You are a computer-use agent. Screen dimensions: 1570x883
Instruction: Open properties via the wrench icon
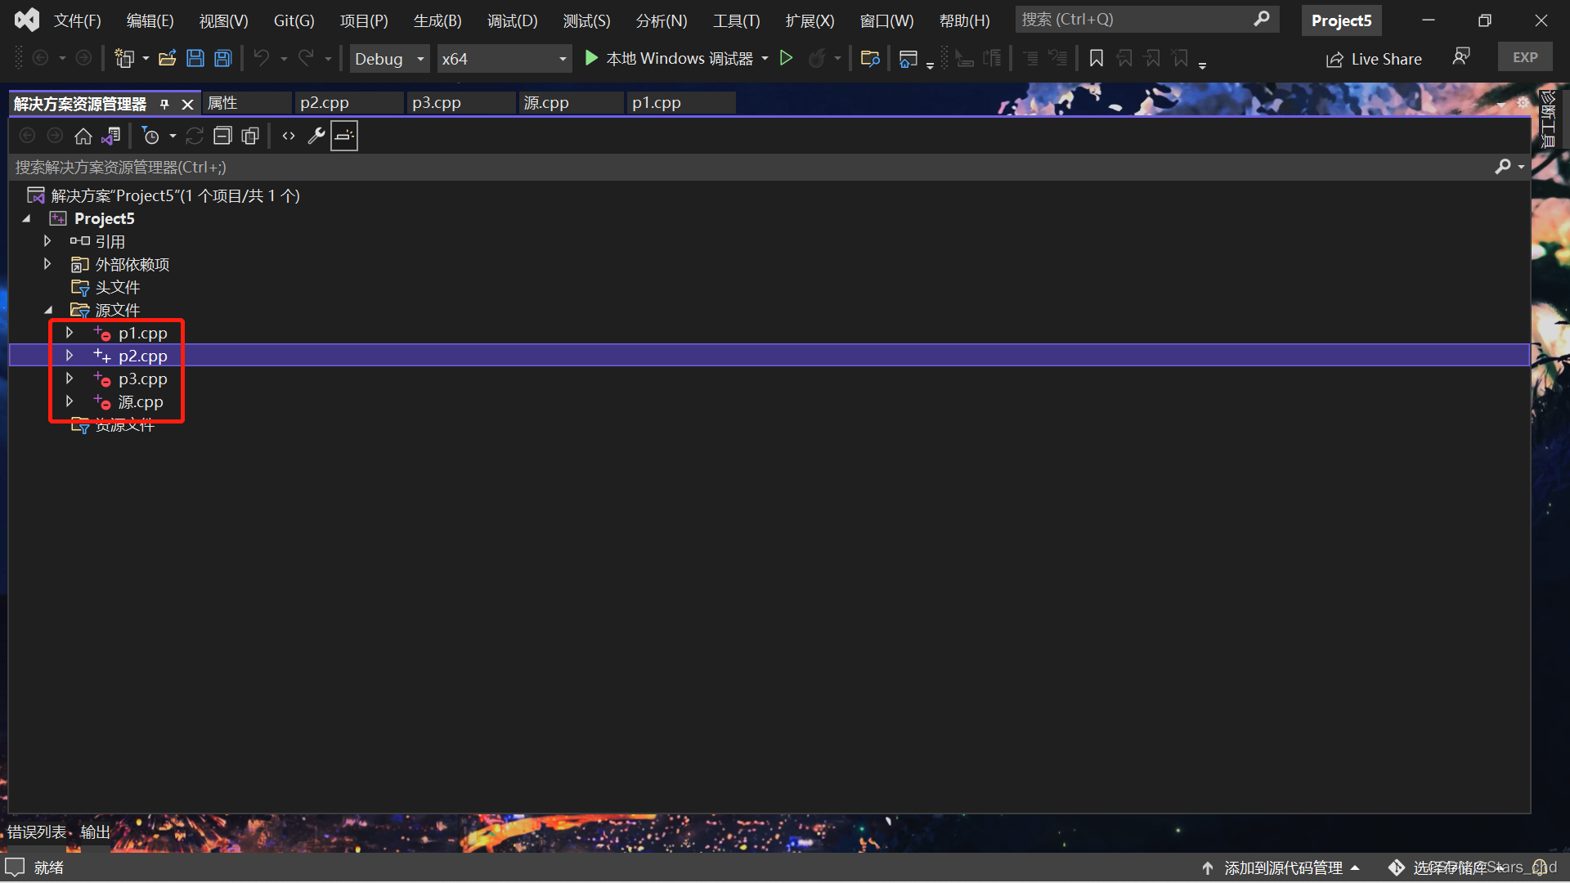316,136
